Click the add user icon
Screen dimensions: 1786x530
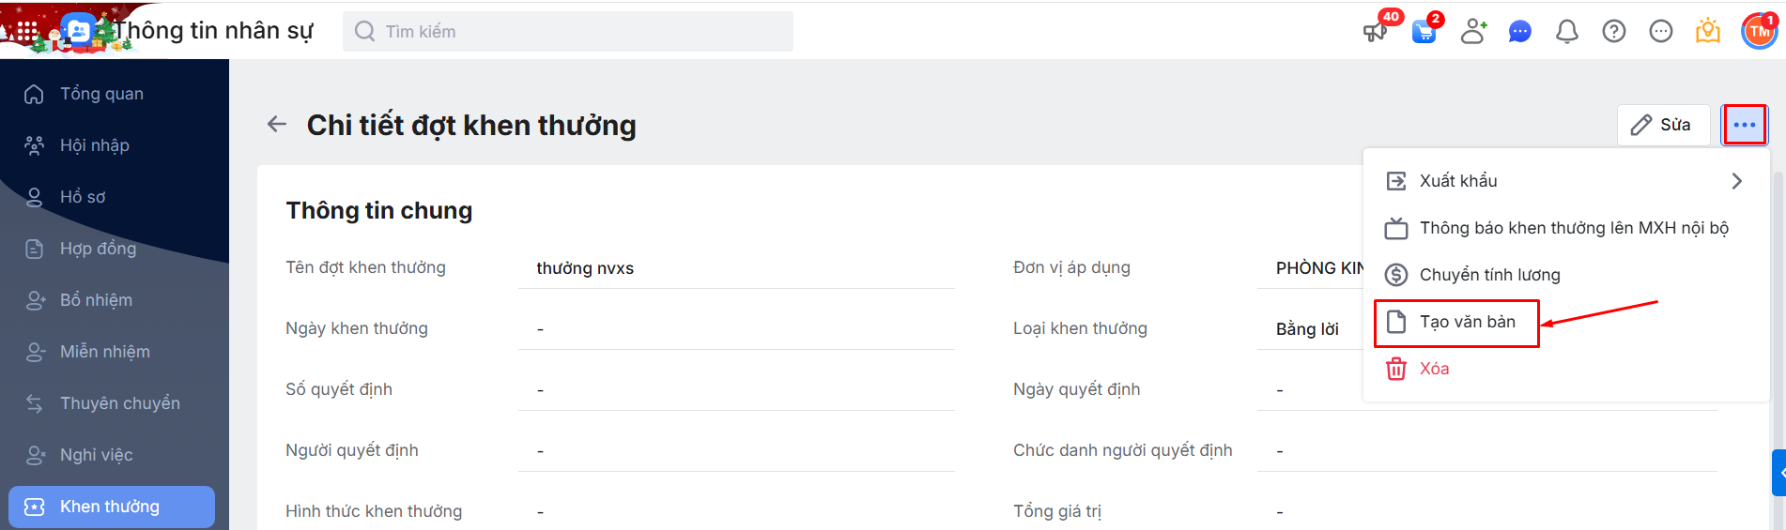click(x=1473, y=32)
